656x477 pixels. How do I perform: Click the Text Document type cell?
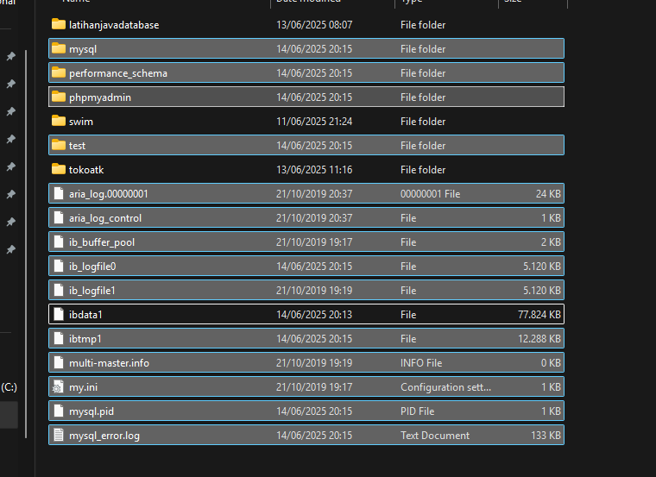coord(435,436)
